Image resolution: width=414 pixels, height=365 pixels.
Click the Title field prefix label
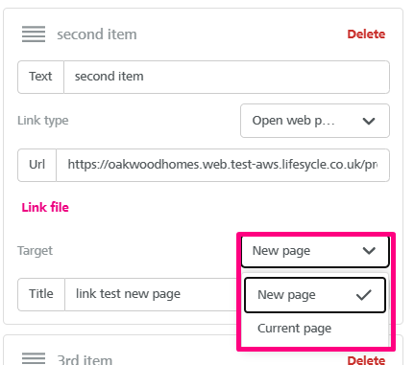tap(41, 294)
